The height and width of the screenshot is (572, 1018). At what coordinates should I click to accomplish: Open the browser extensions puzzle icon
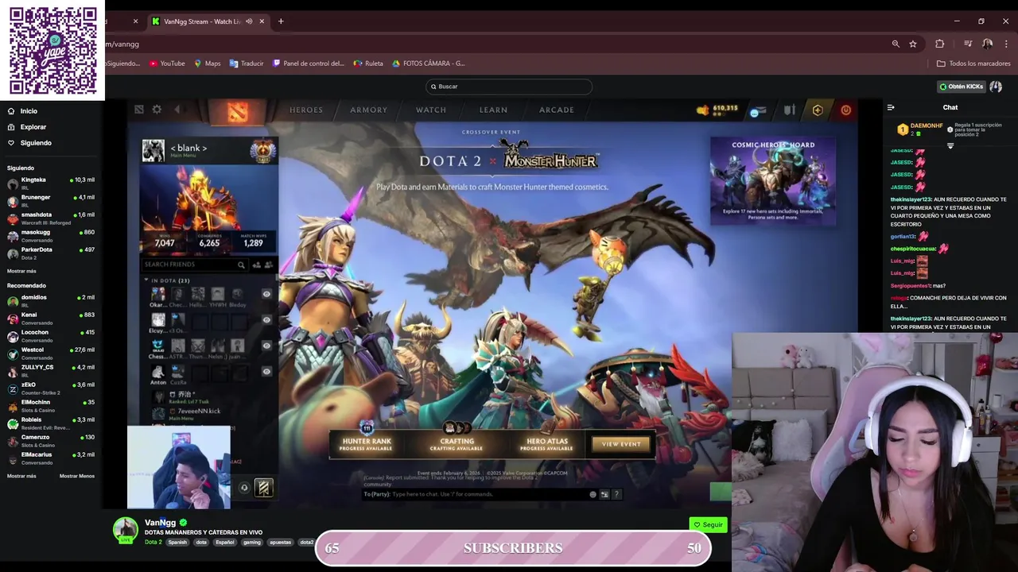(x=939, y=44)
